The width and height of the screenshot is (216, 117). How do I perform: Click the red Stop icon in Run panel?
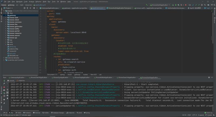coord(4,87)
